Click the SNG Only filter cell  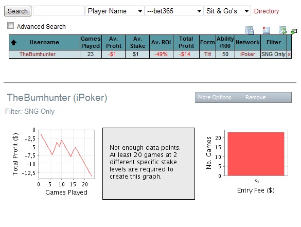pos(274,55)
